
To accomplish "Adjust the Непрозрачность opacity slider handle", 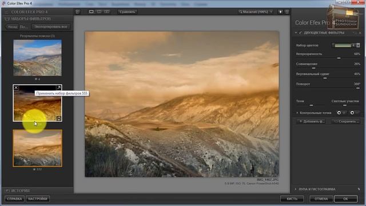I will (x=339, y=58).
